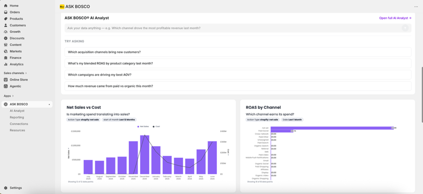
Task: Open the Analytics bar chart icon
Action: [x=6, y=64]
